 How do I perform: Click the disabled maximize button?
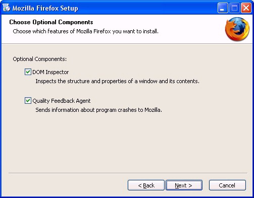point(234,8)
